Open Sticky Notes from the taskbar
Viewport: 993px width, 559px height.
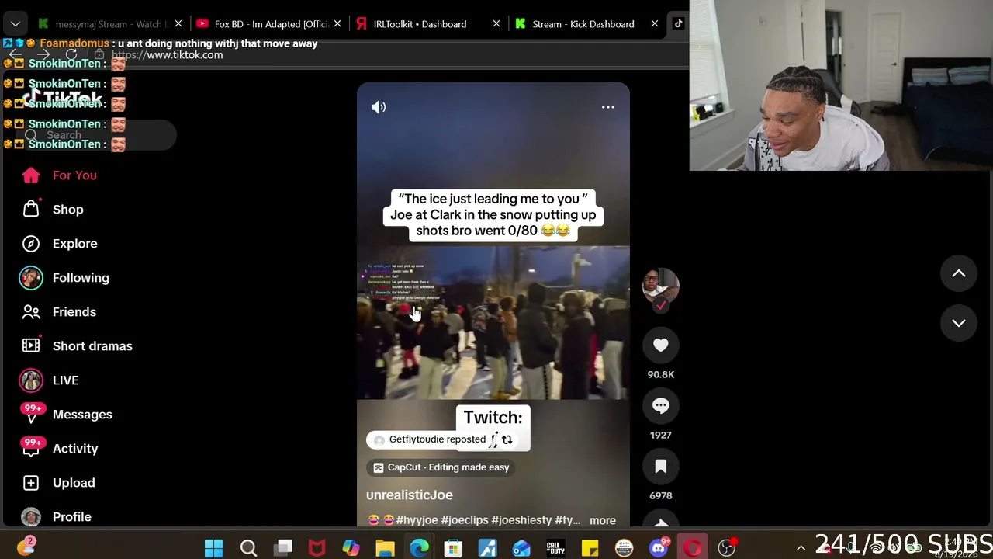point(590,548)
